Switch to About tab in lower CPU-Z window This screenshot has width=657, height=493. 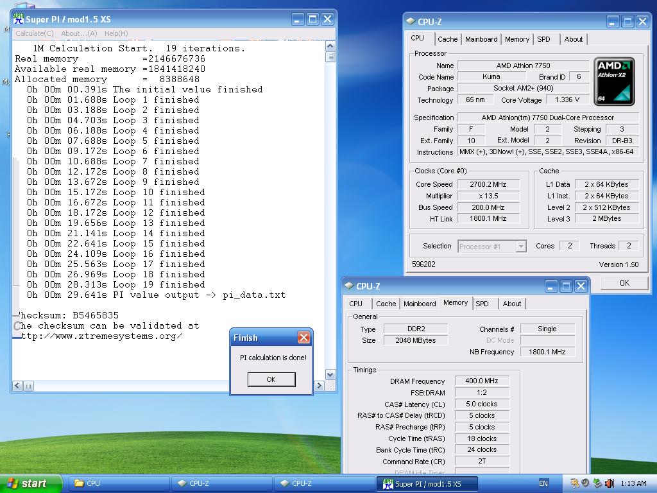click(511, 304)
